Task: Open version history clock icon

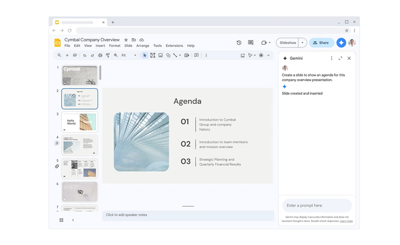Action: click(x=239, y=43)
